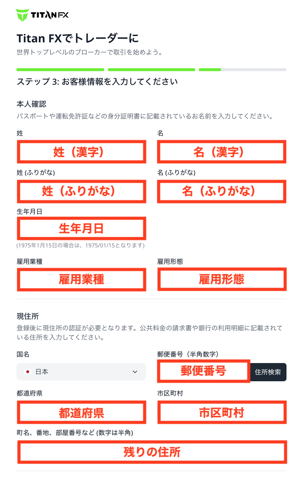Click the partially filled third progress segment
303x477 pixels.
pos(242,69)
